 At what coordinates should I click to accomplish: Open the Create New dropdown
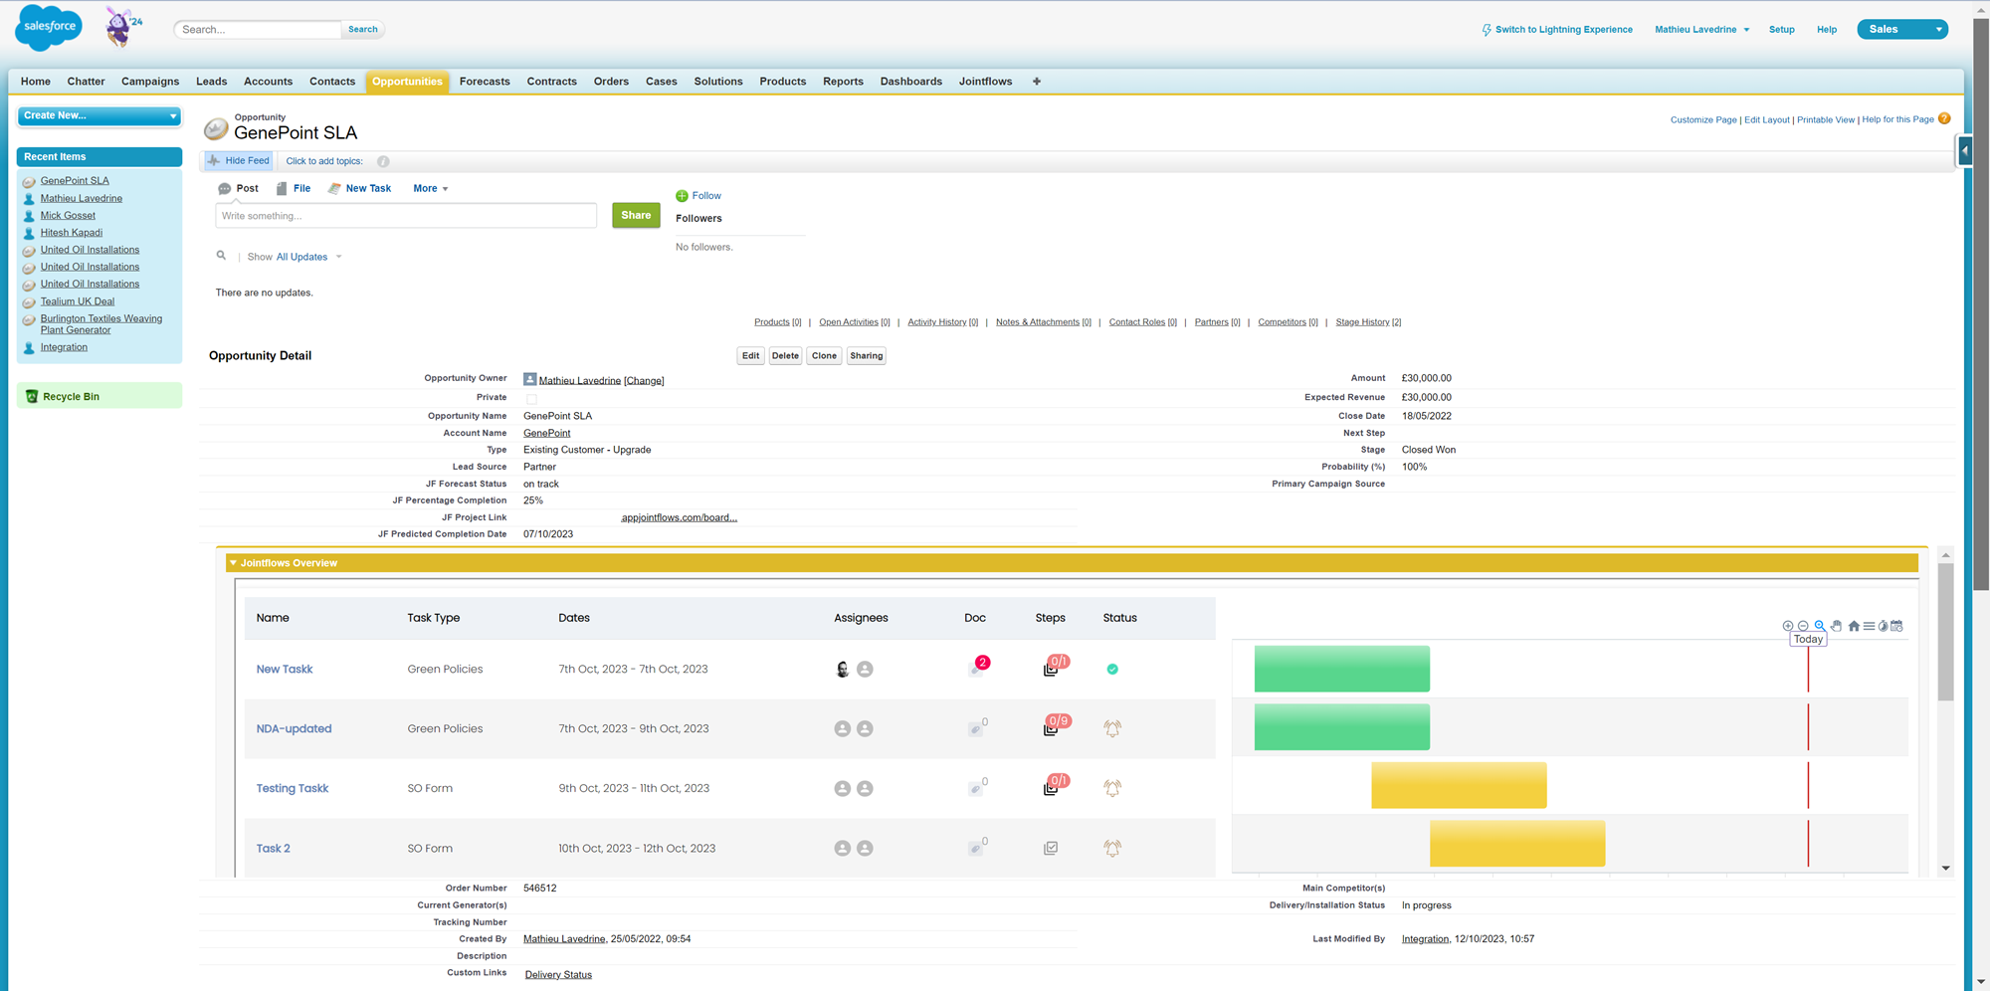click(99, 115)
